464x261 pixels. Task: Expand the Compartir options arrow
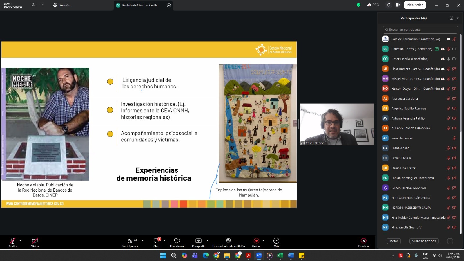[x=207, y=241]
